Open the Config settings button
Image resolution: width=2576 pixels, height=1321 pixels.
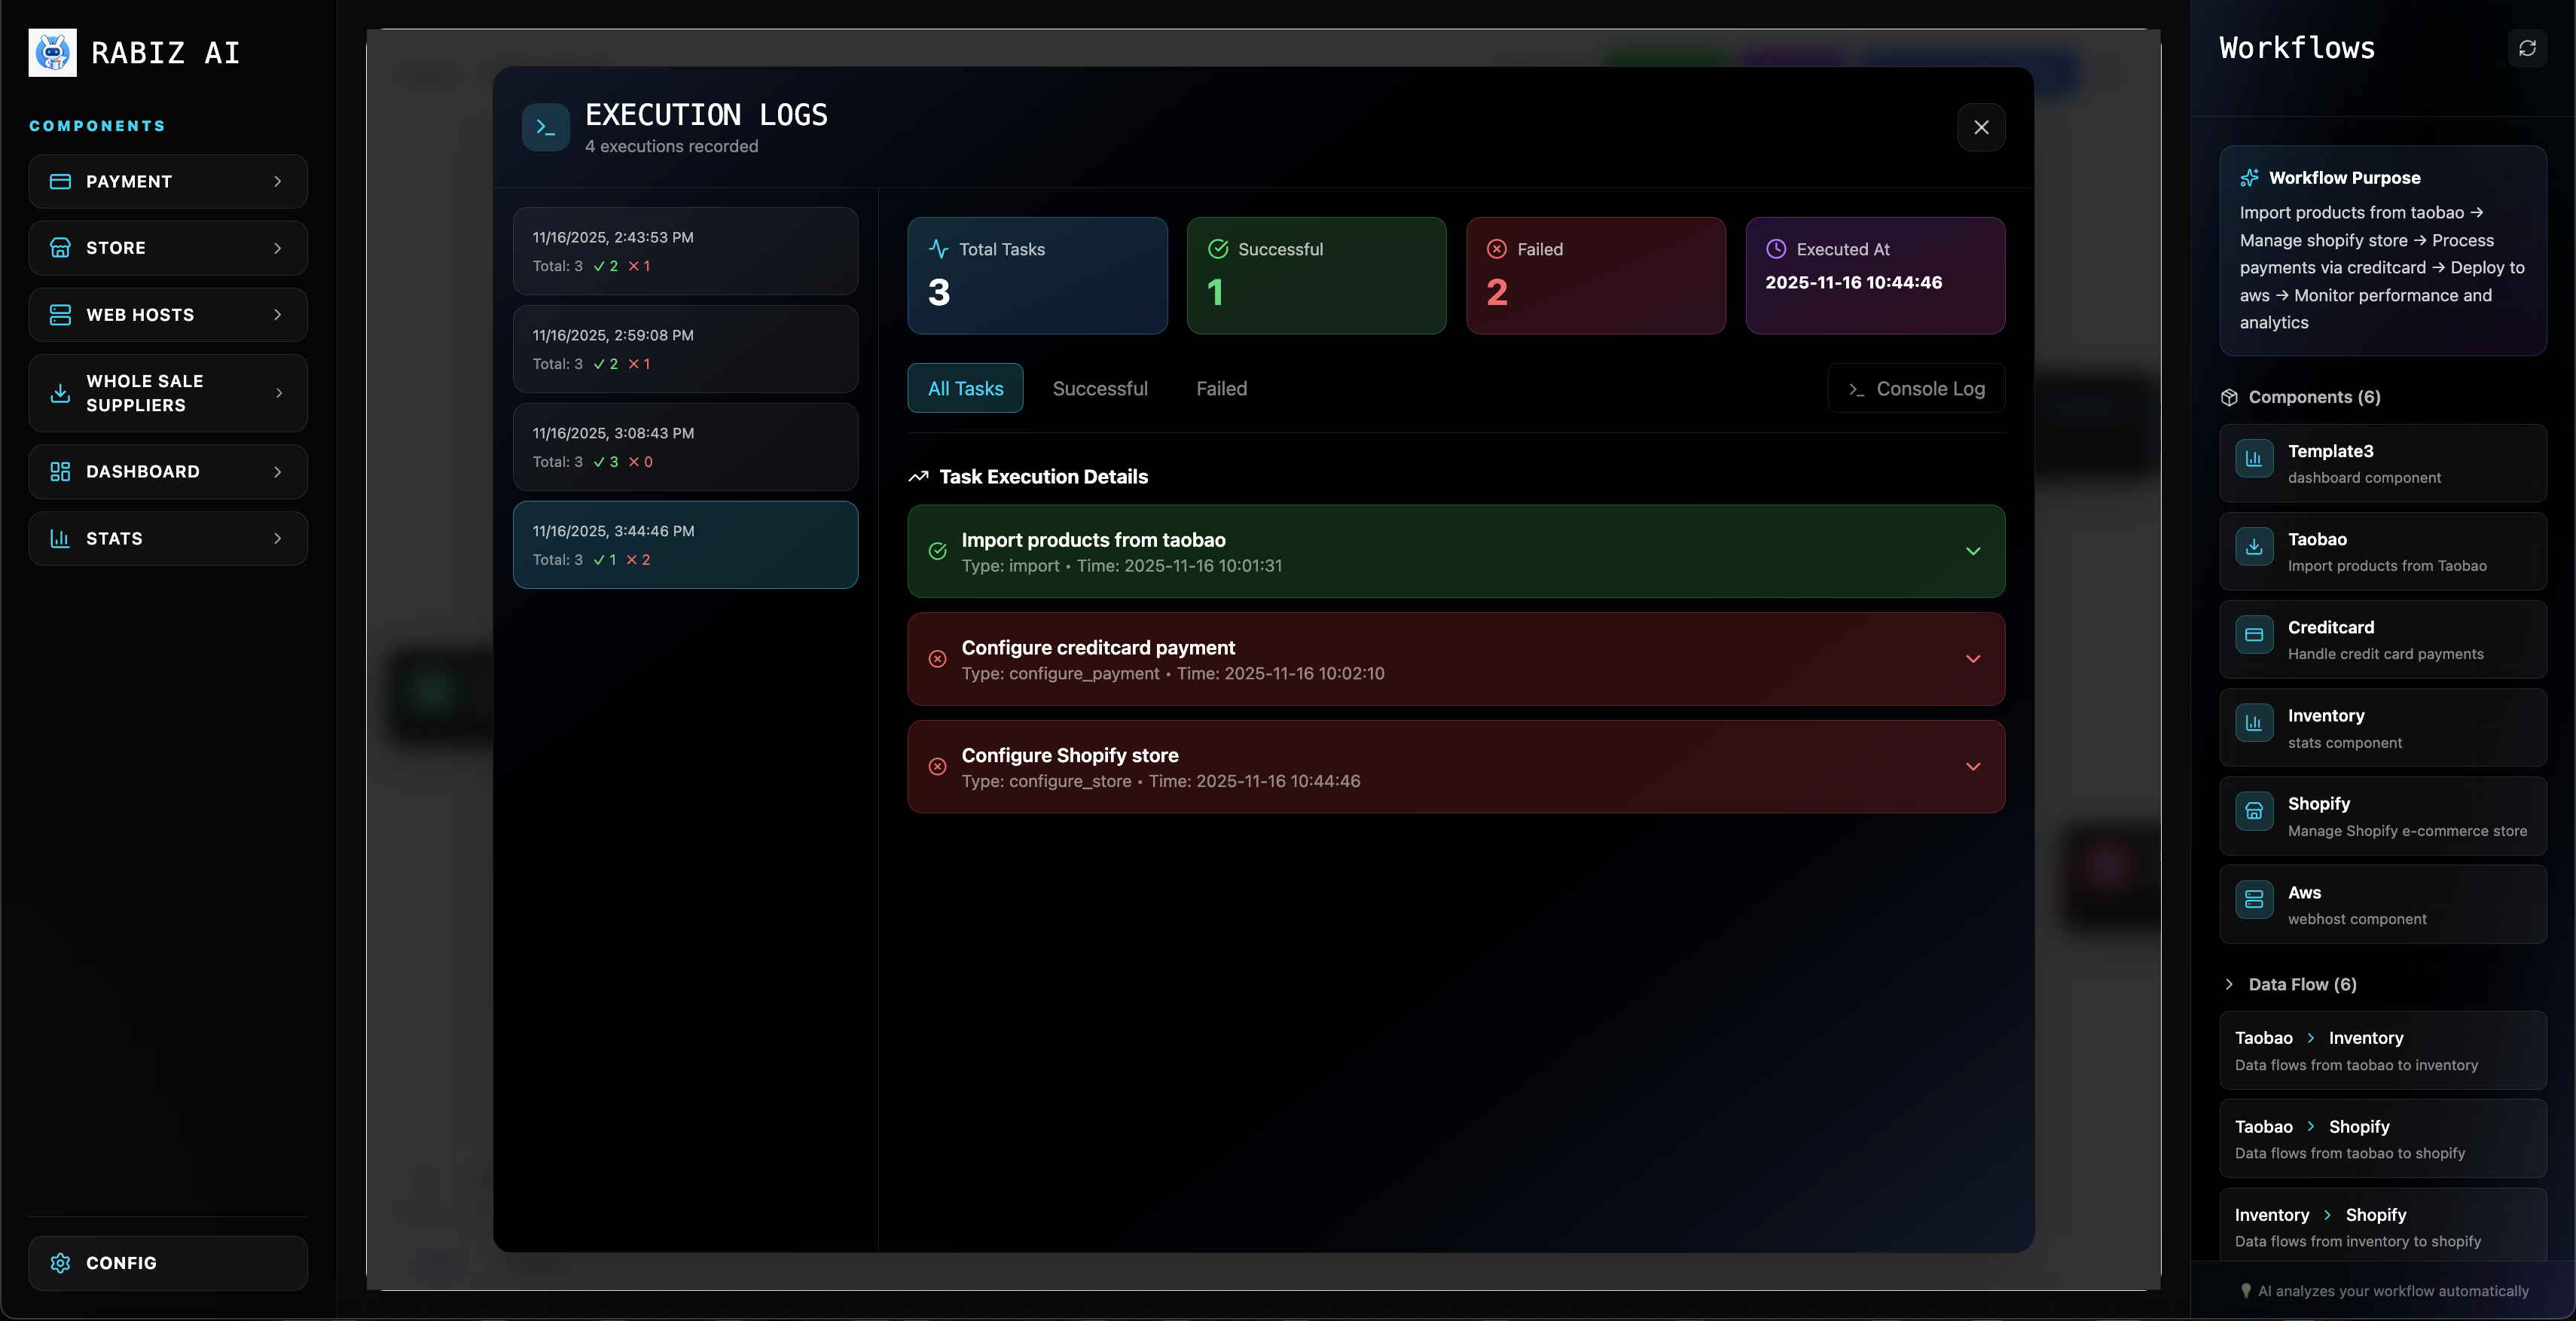168,1263
